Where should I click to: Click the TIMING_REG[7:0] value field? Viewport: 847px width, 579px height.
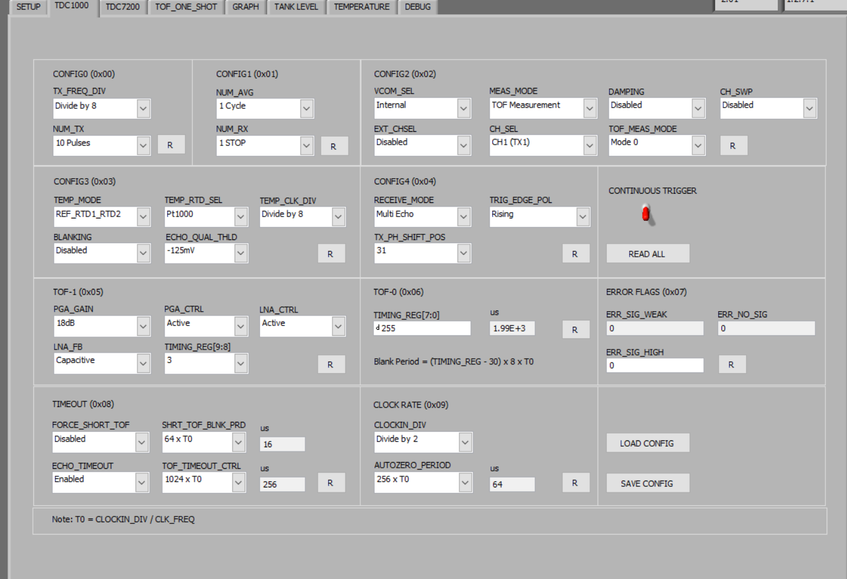[x=422, y=328]
